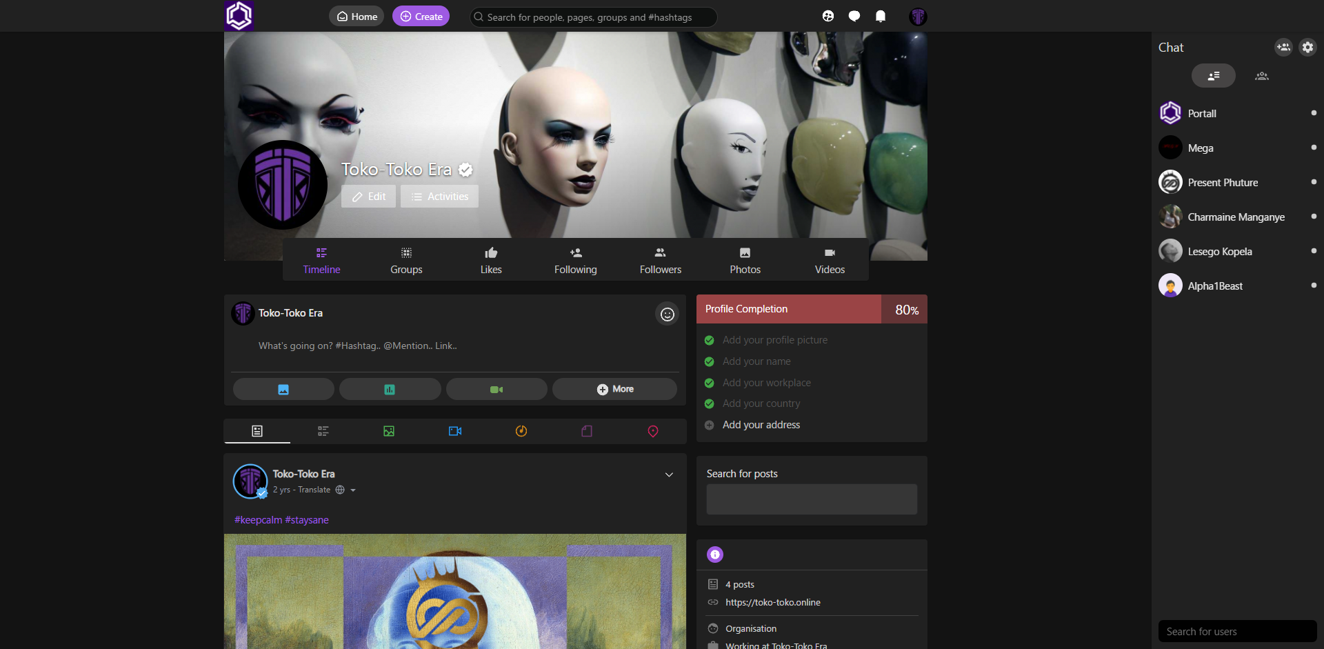Viewport: 1324px width, 649px height.
Task: Open the messages speech bubble icon
Action: pos(854,16)
